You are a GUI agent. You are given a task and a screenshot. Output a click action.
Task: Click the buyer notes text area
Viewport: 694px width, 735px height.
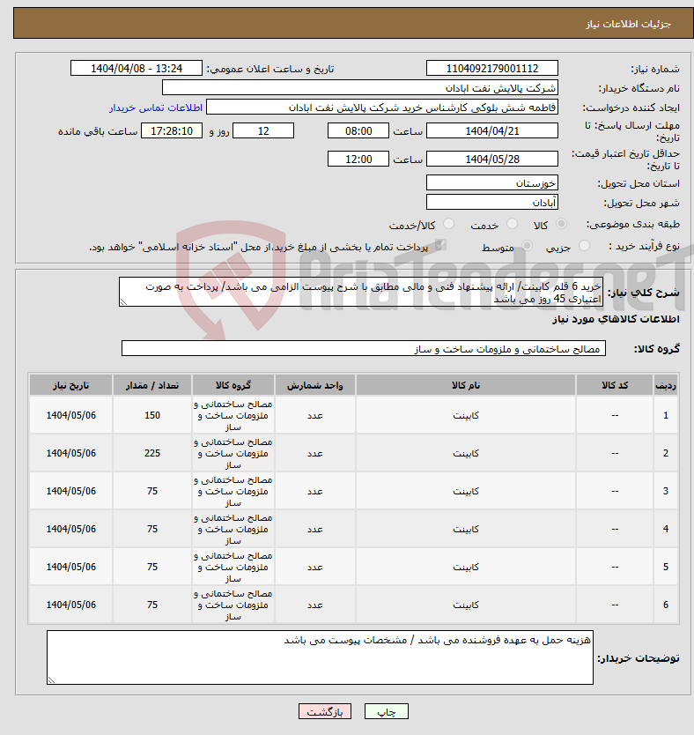coord(320,657)
